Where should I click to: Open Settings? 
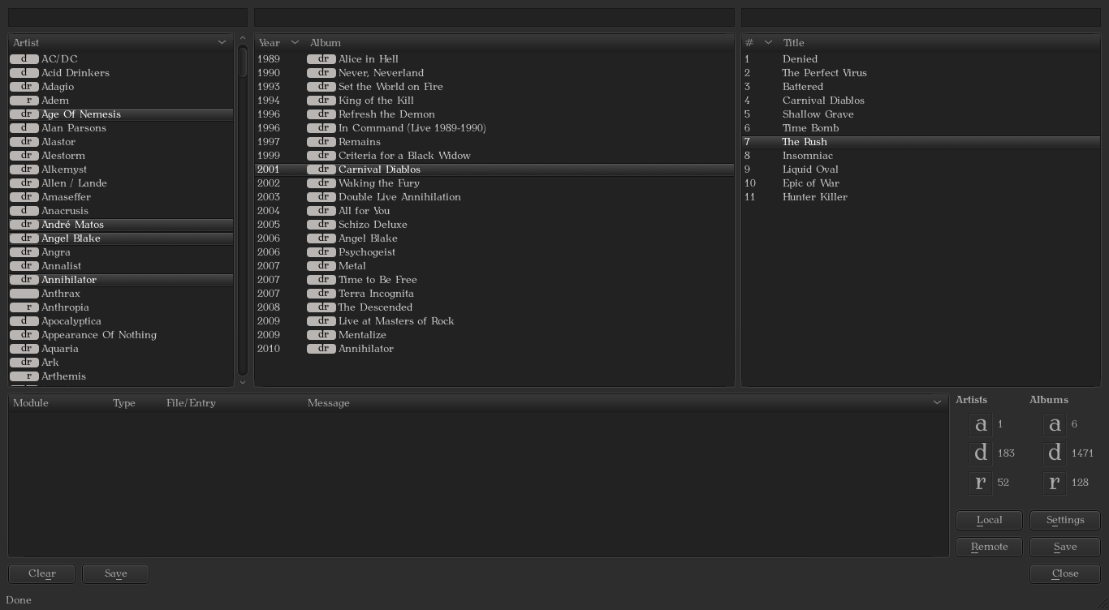point(1065,520)
